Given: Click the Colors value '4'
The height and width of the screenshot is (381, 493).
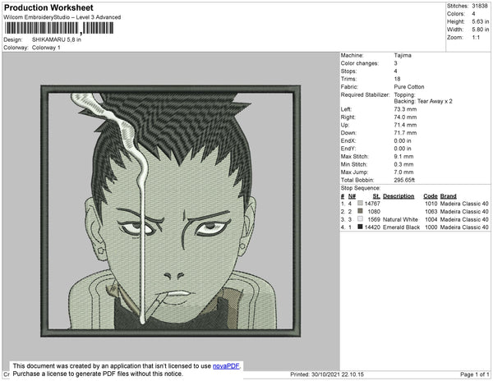Looking at the screenshot, I should click(x=473, y=14).
